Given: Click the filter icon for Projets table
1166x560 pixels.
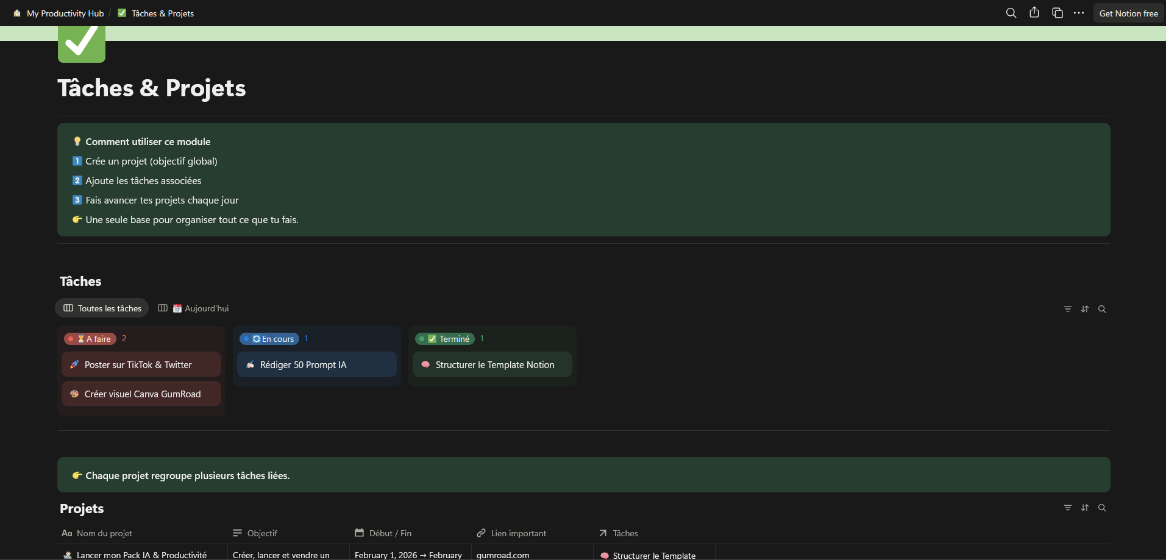Looking at the screenshot, I should (1068, 508).
